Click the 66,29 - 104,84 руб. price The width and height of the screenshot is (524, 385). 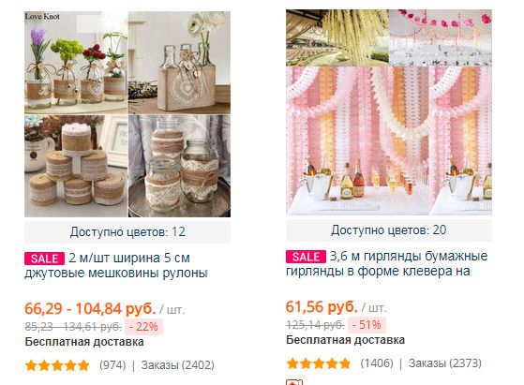90,308
